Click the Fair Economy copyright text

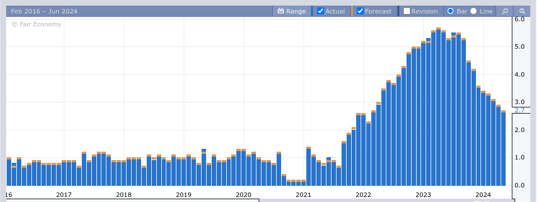tap(36, 24)
